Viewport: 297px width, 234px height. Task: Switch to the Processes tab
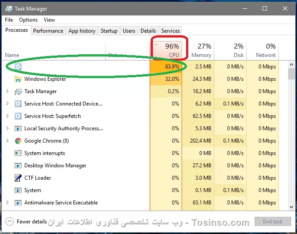pyautogui.click(x=16, y=30)
